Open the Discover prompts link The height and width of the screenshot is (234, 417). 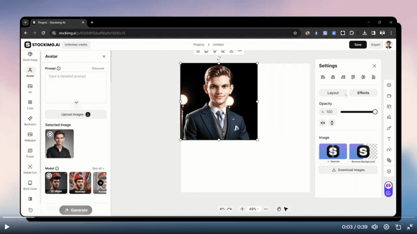tap(98, 68)
